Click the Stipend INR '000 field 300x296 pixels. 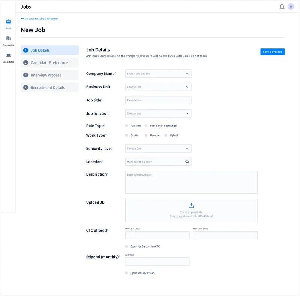pos(157,262)
